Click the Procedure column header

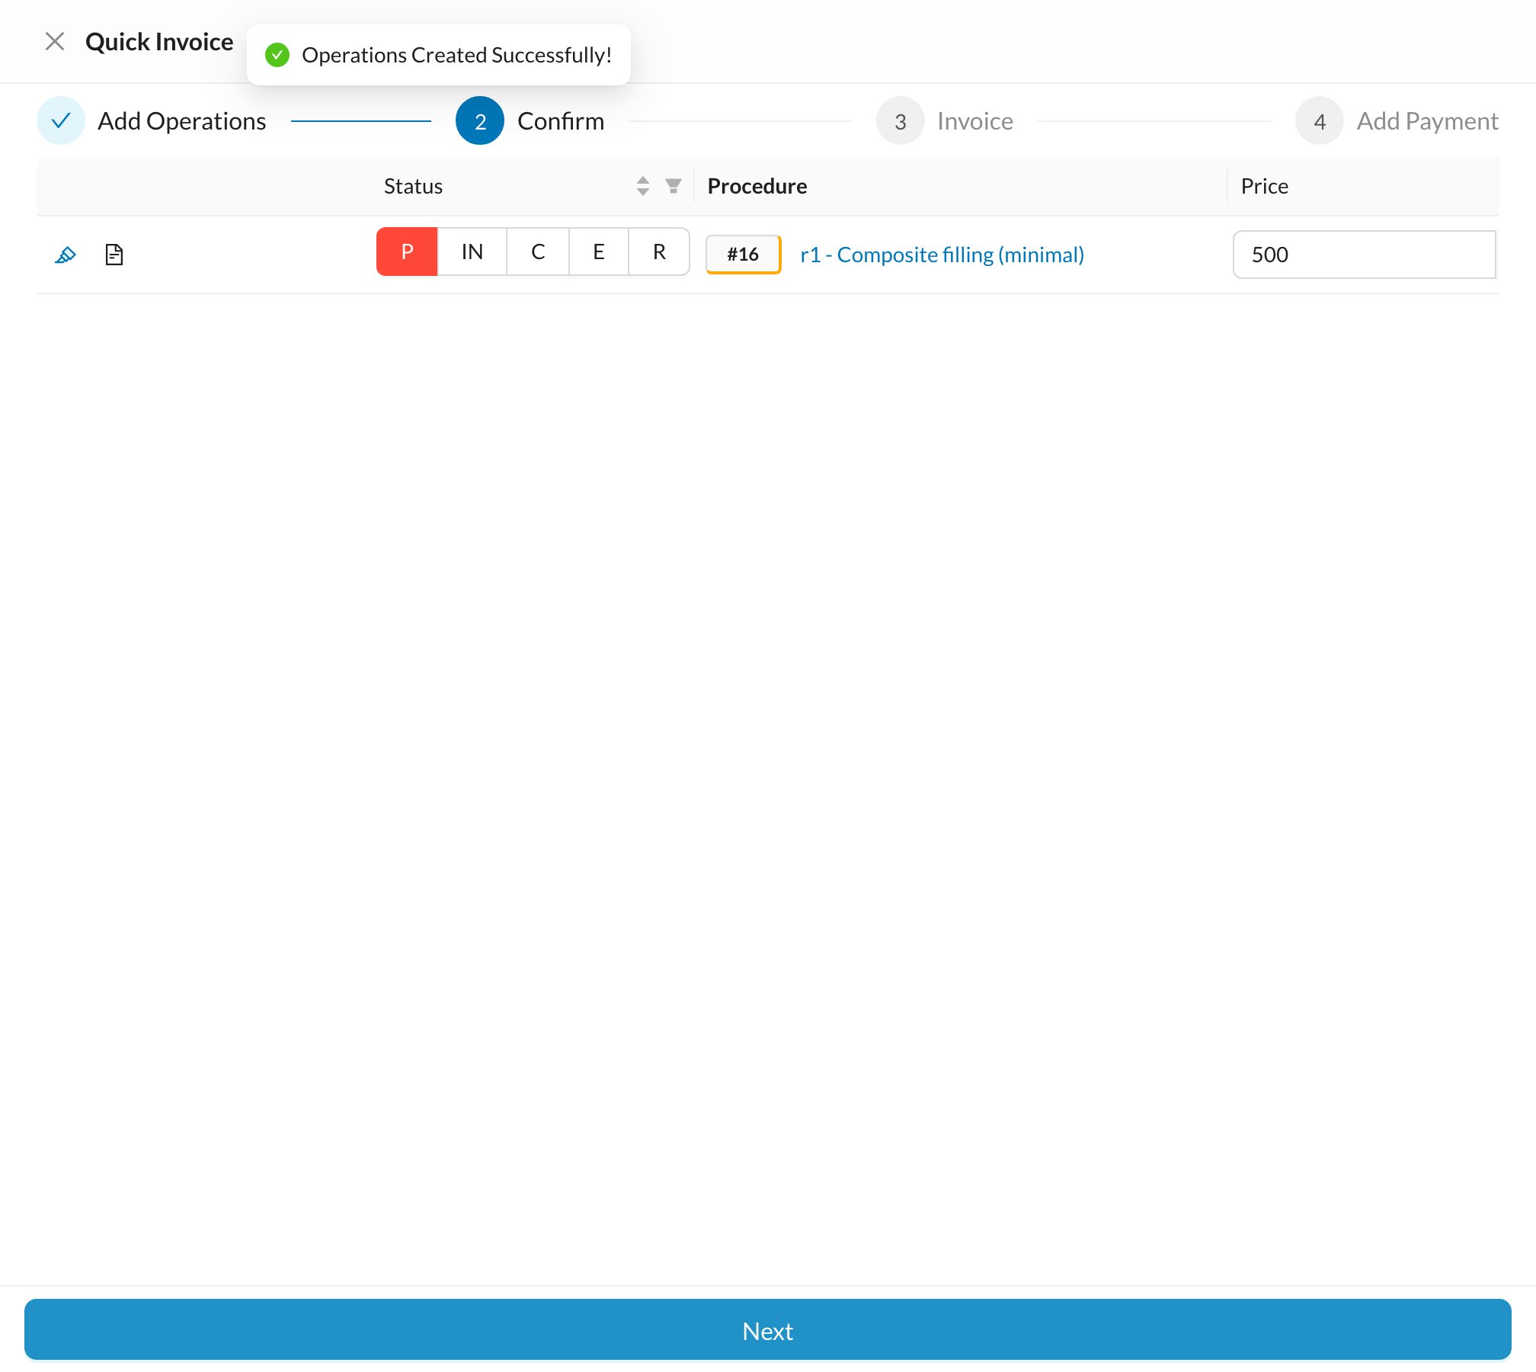[x=757, y=186]
